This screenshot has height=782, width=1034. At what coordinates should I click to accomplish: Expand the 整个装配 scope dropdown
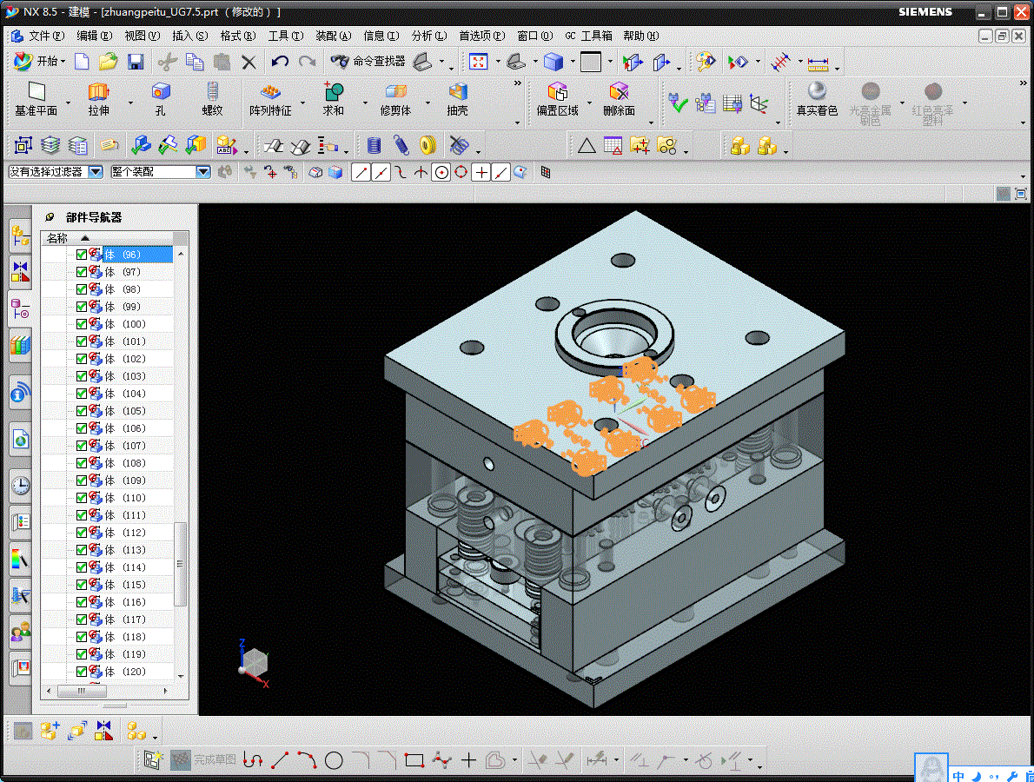(203, 172)
